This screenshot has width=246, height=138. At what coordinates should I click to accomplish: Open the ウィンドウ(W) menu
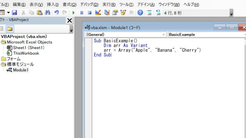(x=169, y=5)
